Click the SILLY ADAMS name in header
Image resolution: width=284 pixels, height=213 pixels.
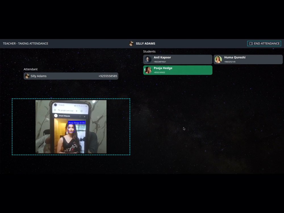pyautogui.click(x=145, y=43)
